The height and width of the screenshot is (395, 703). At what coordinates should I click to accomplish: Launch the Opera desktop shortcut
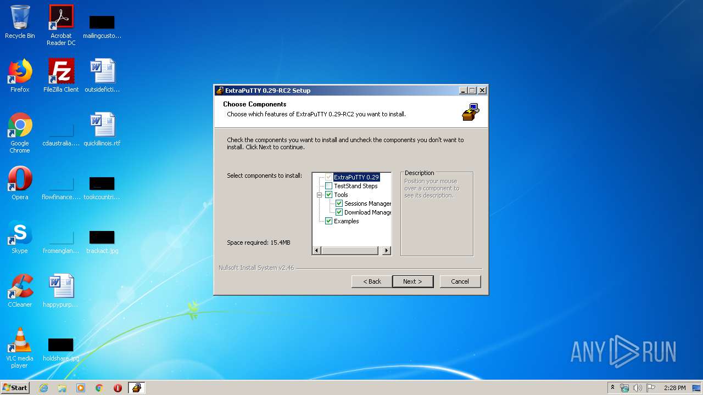point(20,183)
